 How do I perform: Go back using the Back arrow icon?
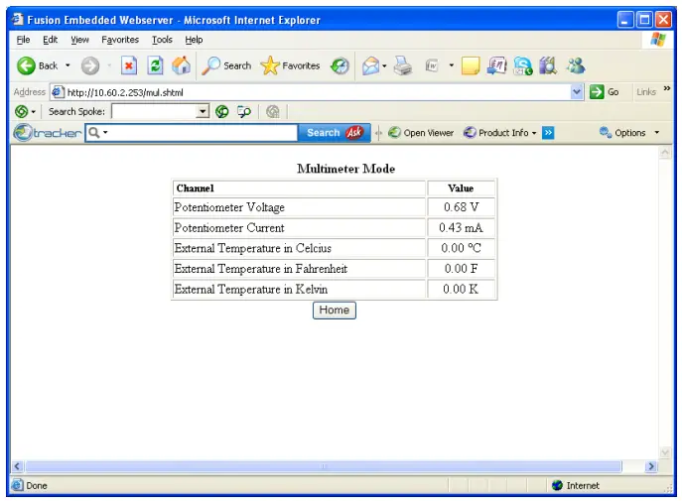[26, 66]
